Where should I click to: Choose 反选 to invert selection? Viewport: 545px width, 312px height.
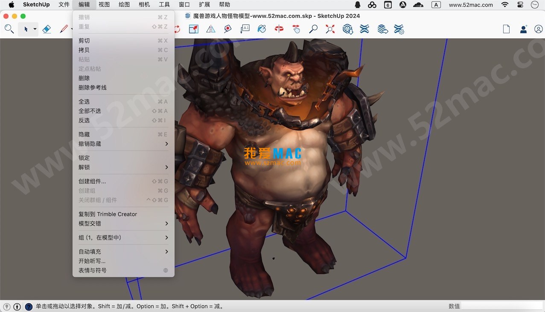coord(123,120)
